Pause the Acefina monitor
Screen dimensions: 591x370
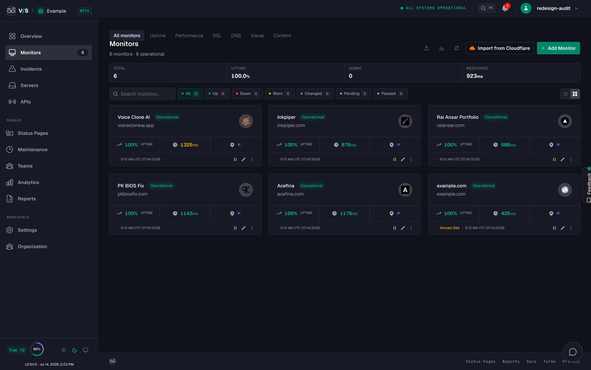[x=394, y=228]
